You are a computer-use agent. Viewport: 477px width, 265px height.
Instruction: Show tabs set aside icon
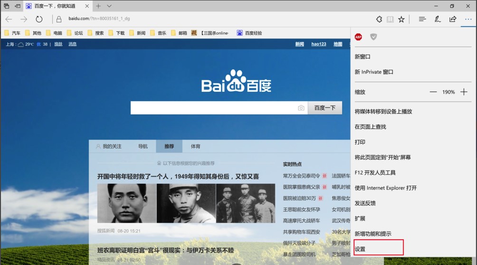(6, 6)
